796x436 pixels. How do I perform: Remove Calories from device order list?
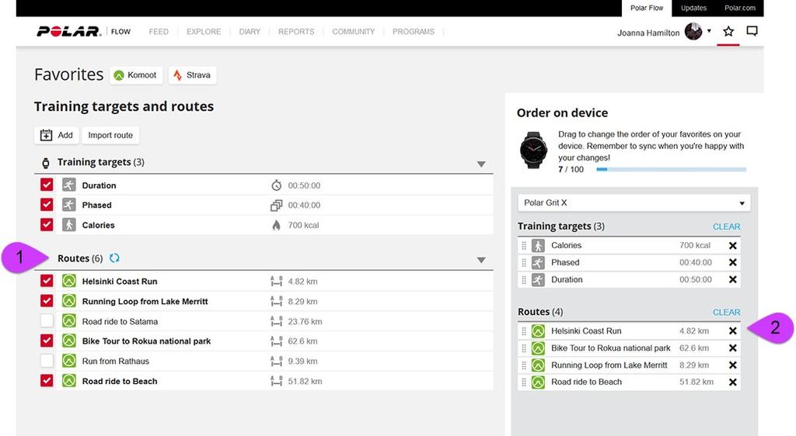732,246
